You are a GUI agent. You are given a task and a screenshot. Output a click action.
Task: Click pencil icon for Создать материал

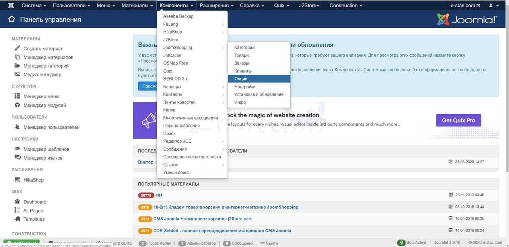tap(17, 48)
